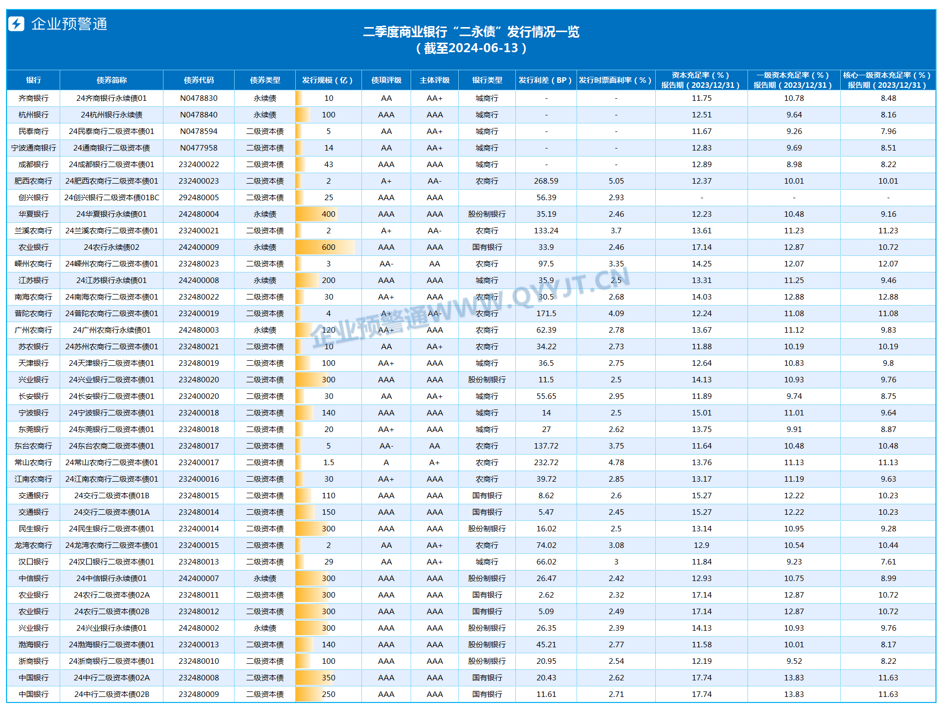This screenshot has height=712, width=943.
Task: Select the 24嵊州农商行二级资本债01 cell
Action: coord(112,264)
